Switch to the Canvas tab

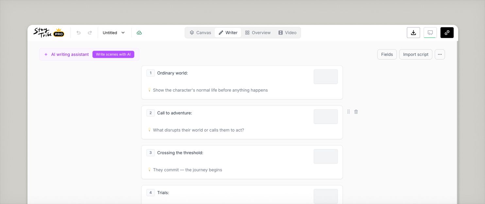[200, 32]
